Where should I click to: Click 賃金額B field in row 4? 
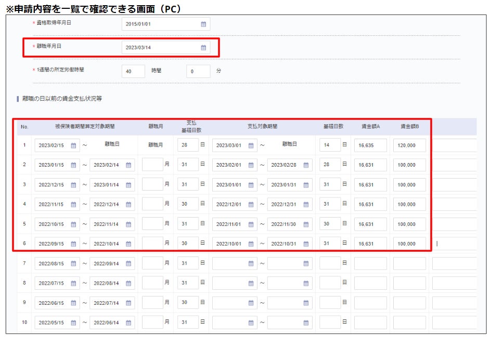[x=409, y=205]
